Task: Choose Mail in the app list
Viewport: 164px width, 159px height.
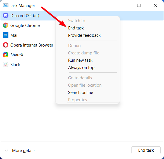Action: 14,35
